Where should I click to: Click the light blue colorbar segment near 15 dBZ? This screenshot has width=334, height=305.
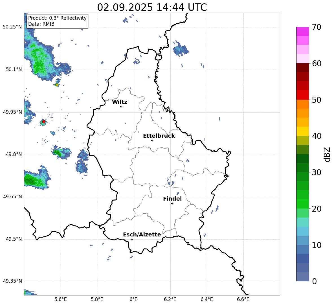click(x=302, y=231)
